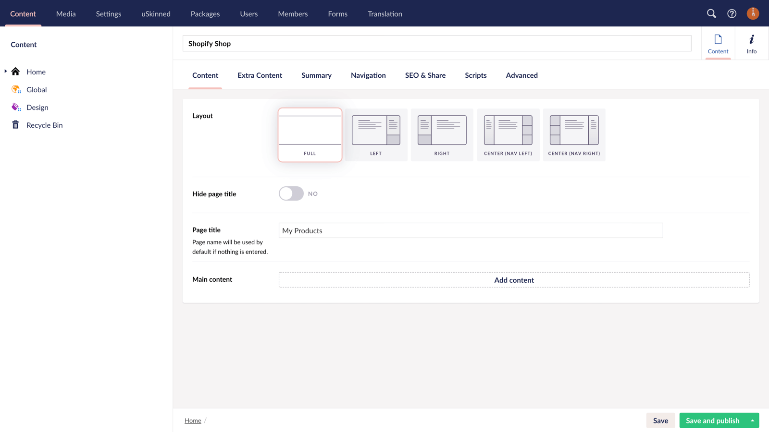Select the Content section in top navigation
Viewport: 769px width, 432px height.
(x=23, y=13)
